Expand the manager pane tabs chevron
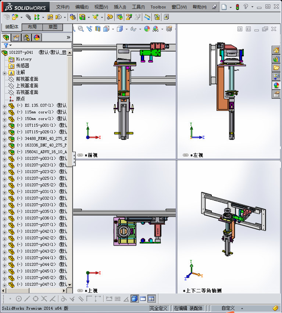282x313 pixels. tap(68, 37)
